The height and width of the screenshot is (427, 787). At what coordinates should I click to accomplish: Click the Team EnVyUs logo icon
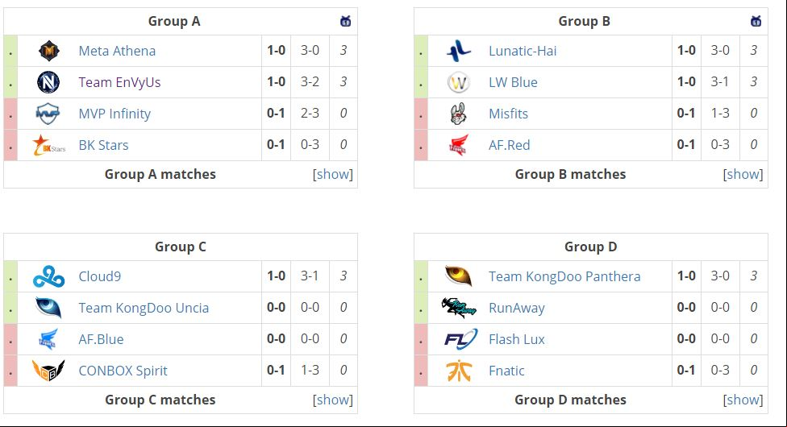click(x=48, y=82)
